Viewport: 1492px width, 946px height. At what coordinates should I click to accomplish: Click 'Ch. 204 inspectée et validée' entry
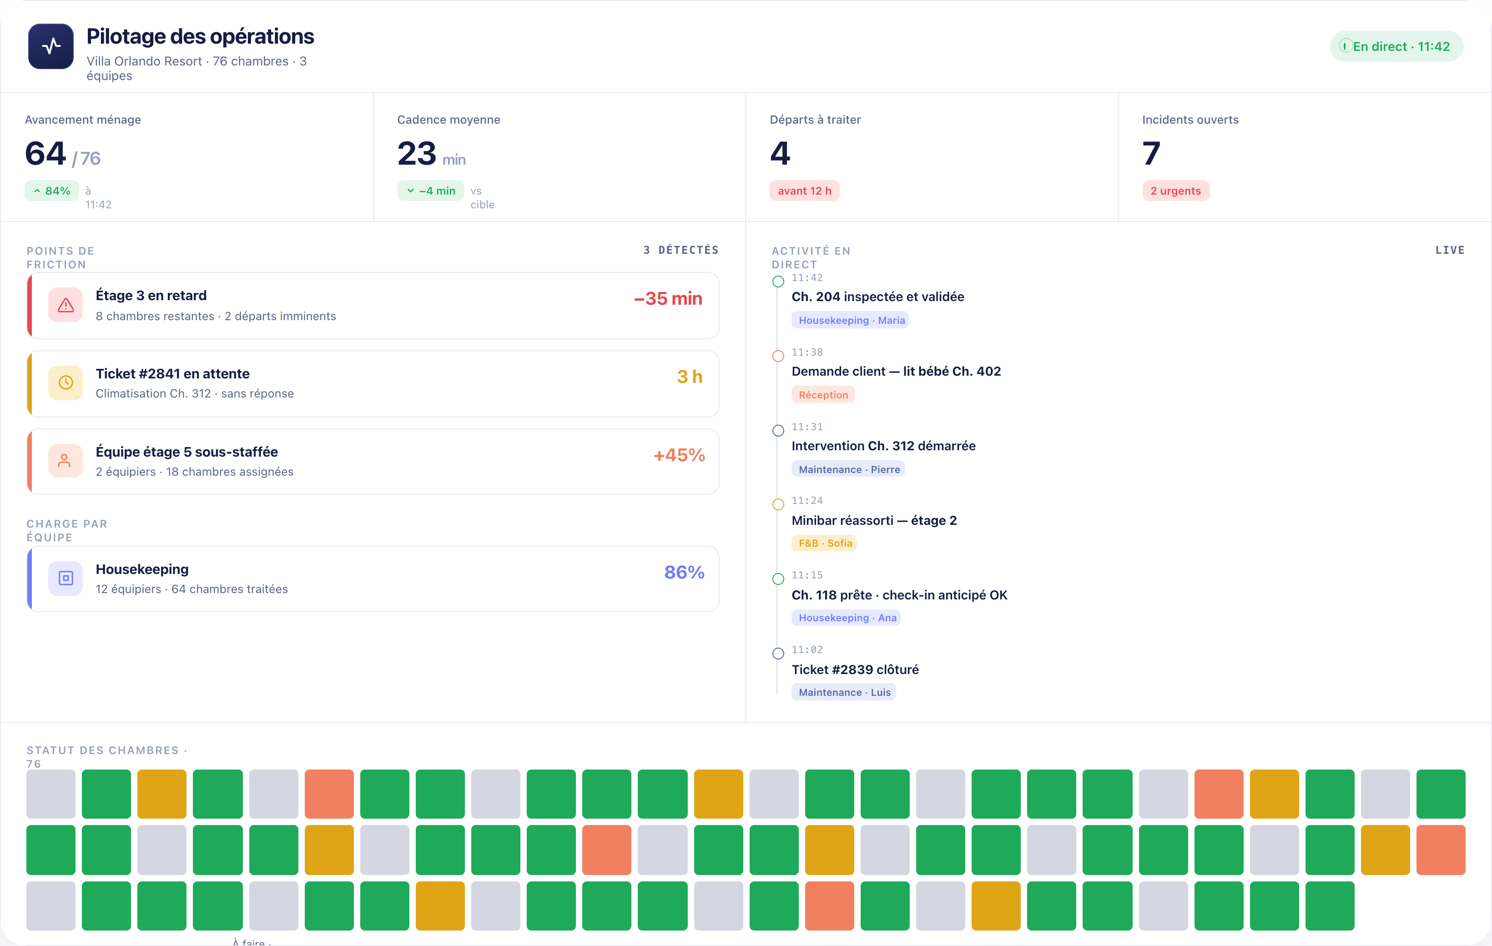point(877,297)
